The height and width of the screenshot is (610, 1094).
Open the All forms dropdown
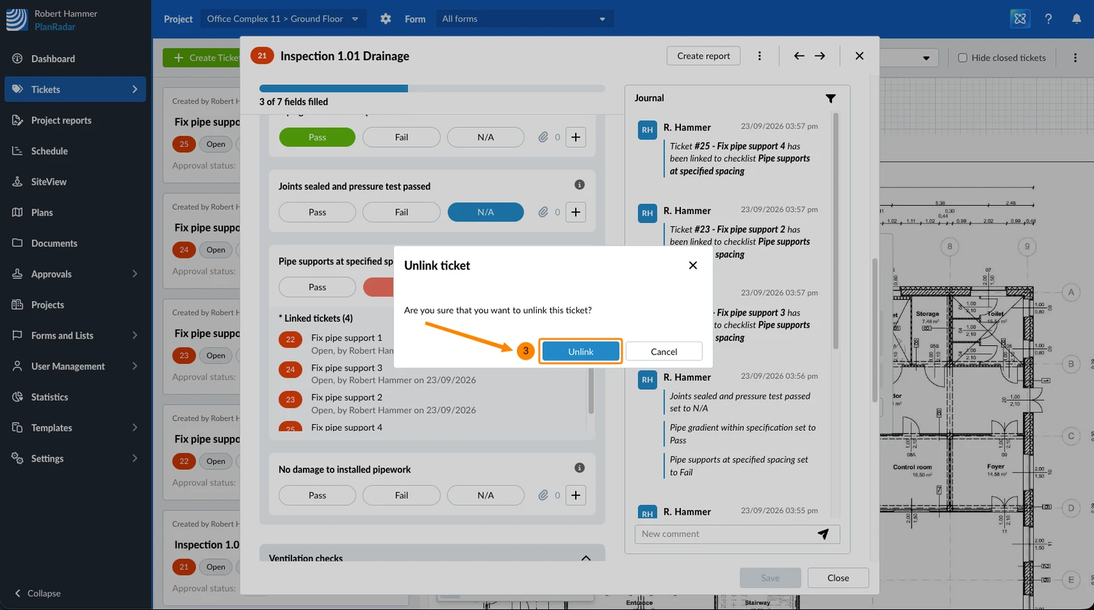click(x=524, y=18)
